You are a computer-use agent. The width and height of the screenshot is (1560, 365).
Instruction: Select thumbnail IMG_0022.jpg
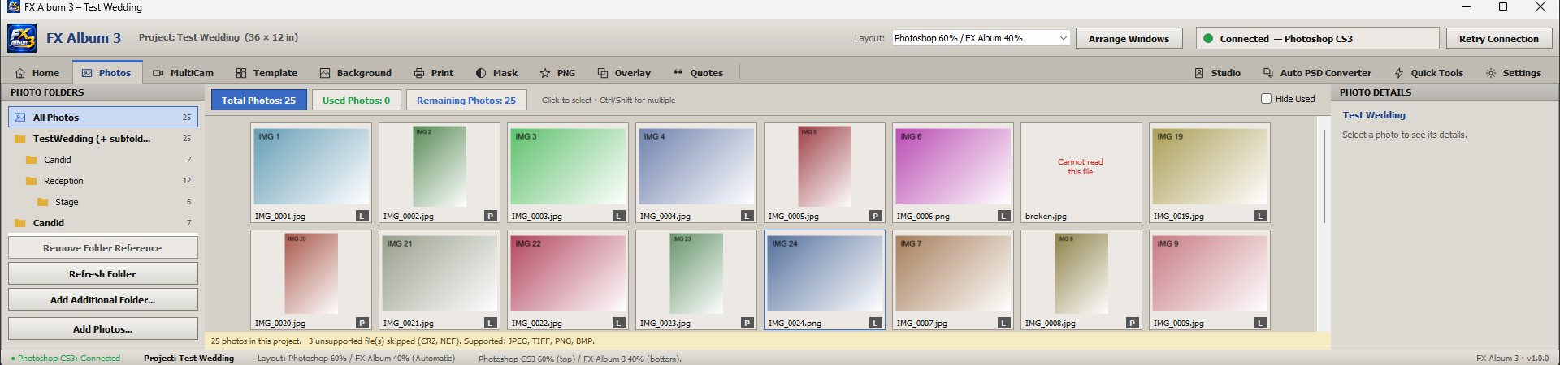(x=568, y=280)
